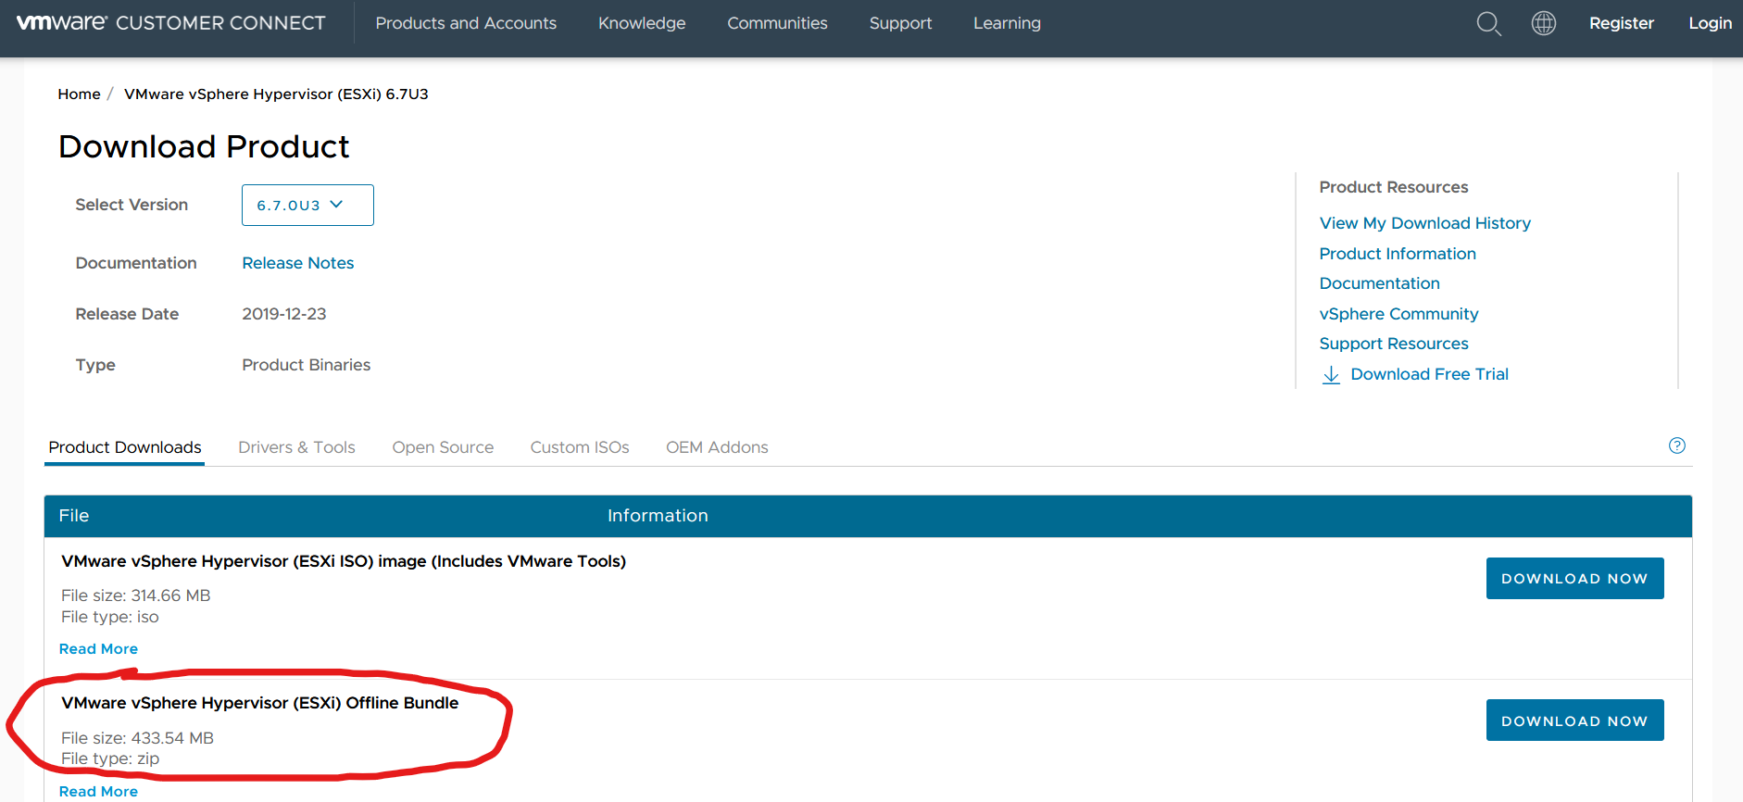The height and width of the screenshot is (802, 1743).
Task: Click the Information column header
Action: (x=658, y=516)
